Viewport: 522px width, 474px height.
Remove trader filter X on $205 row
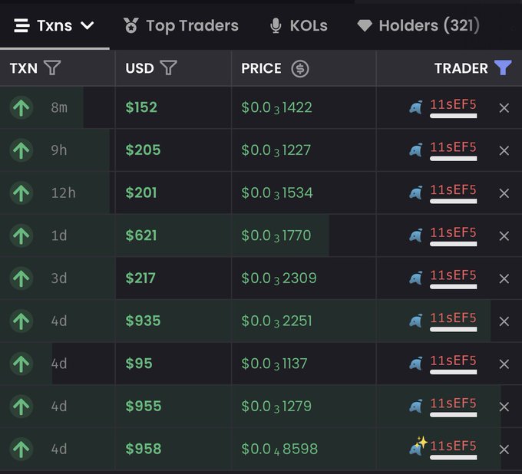coord(504,150)
